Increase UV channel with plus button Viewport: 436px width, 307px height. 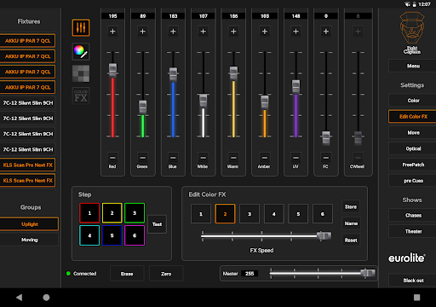pos(295,32)
